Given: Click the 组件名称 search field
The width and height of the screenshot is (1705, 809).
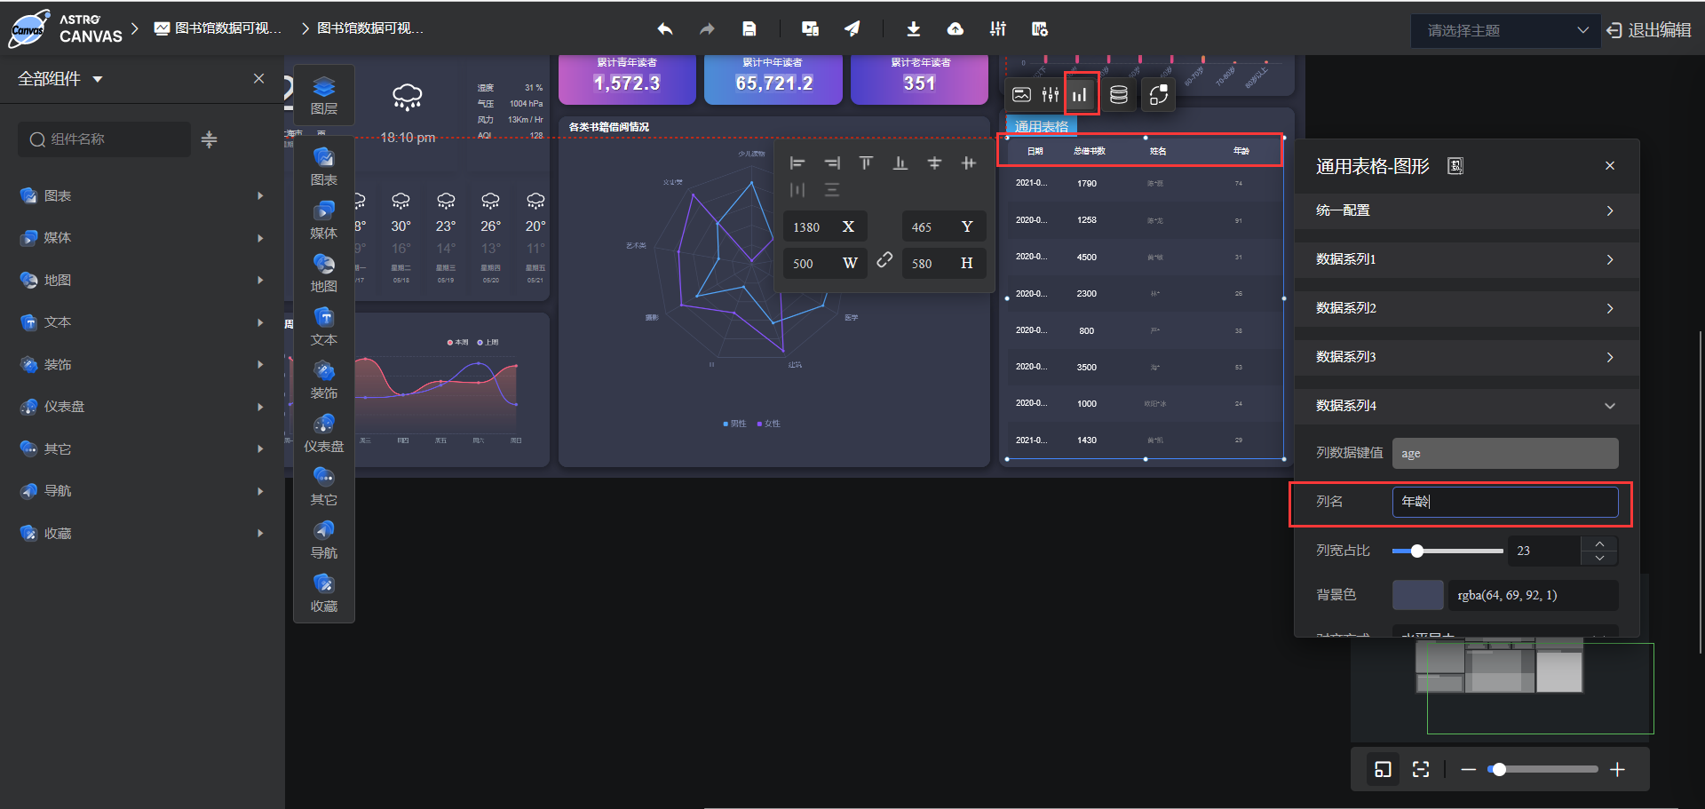Looking at the screenshot, I should pyautogui.click(x=104, y=139).
